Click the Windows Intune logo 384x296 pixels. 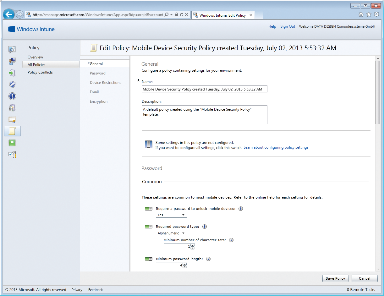pos(31,29)
